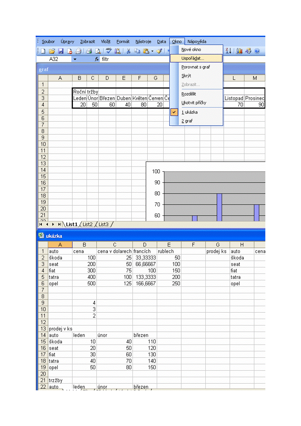Open file folder icon in toolbar
Screen dimensions: 301x426
click(x=52, y=51)
